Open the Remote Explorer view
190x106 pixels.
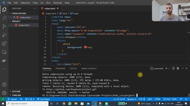[x=4, y=52]
